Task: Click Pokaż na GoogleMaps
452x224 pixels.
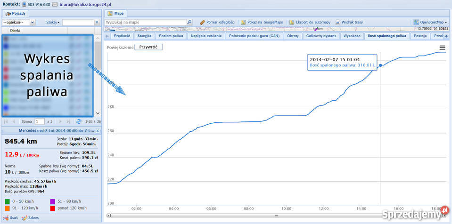Action: click(x=262, y=22)
